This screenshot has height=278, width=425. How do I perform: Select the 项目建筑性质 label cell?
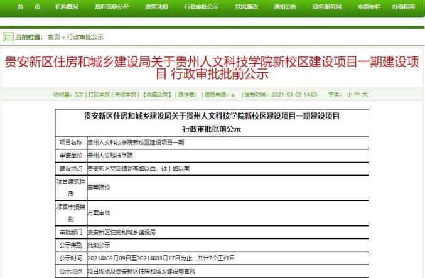pyautogui.click(x=71, y=188)
